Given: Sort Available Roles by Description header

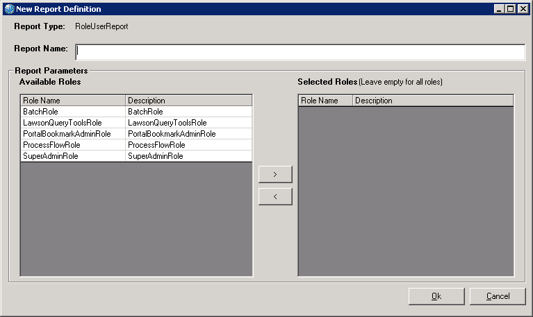Looking at the screenshot, I should (x=189, y=101).
